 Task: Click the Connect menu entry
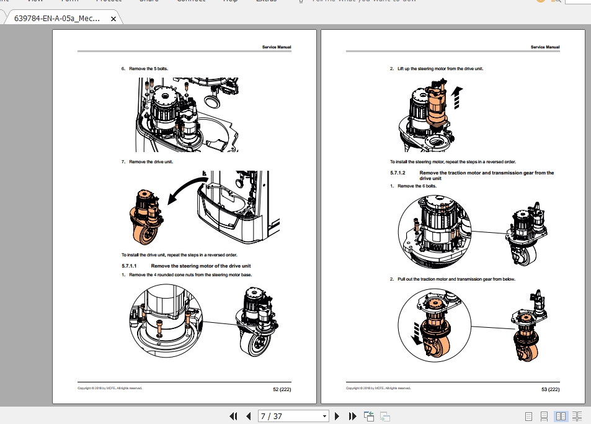point(190,1)
